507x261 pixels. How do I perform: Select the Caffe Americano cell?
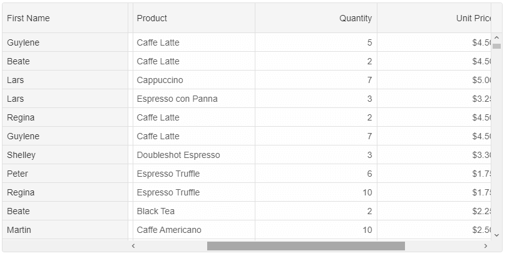pos(194,230)
